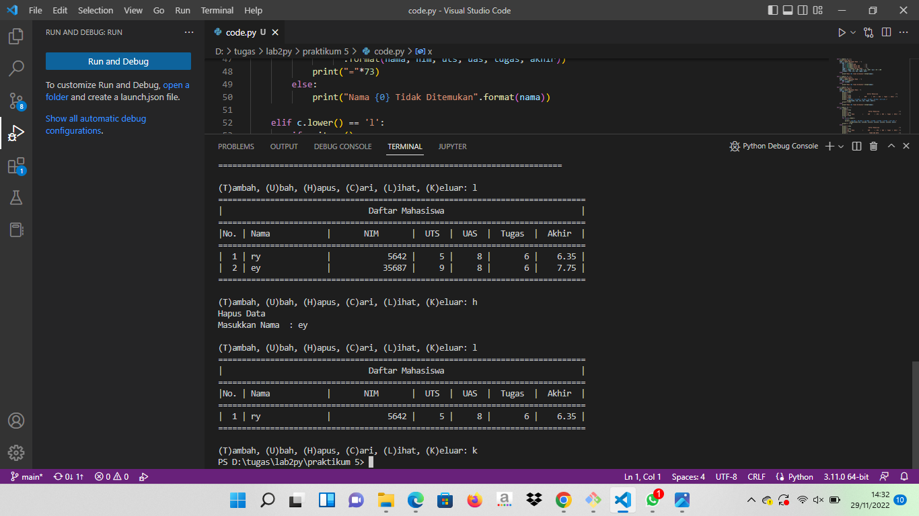Open the Testing beaker icon
This screenshot has width=919, height=516.
pyautogui.click(x=16, y=198)
